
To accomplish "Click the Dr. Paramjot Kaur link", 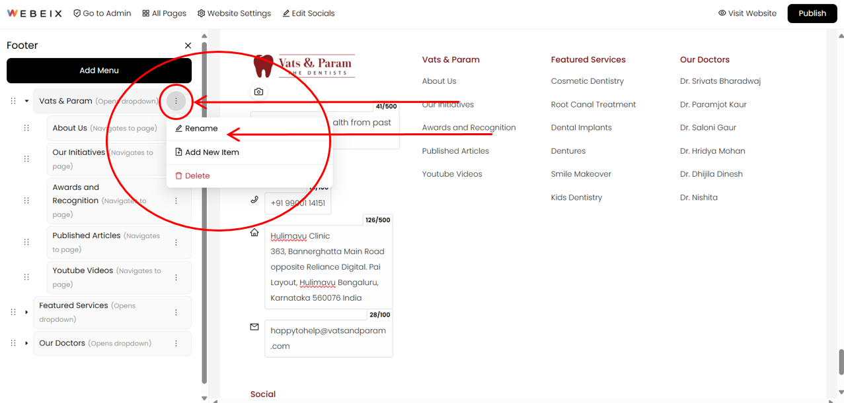I will pyautogui.click(x=713, y=104).
